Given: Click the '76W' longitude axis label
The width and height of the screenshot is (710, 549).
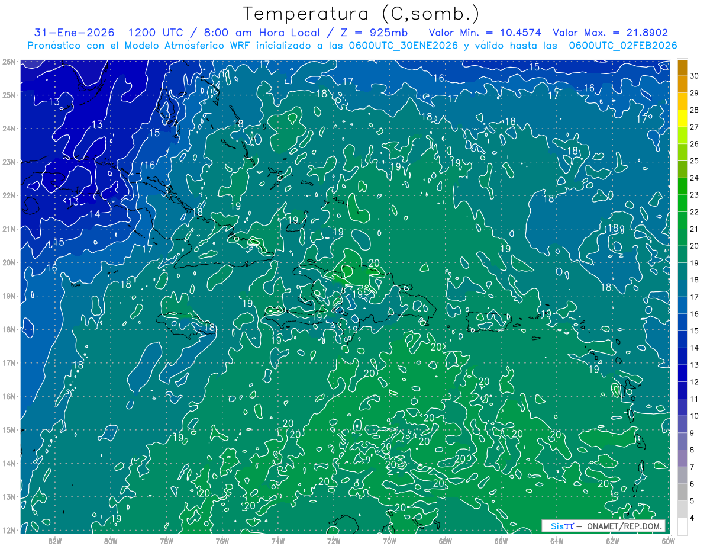Looking at the screenshot, I should (222, 540).
